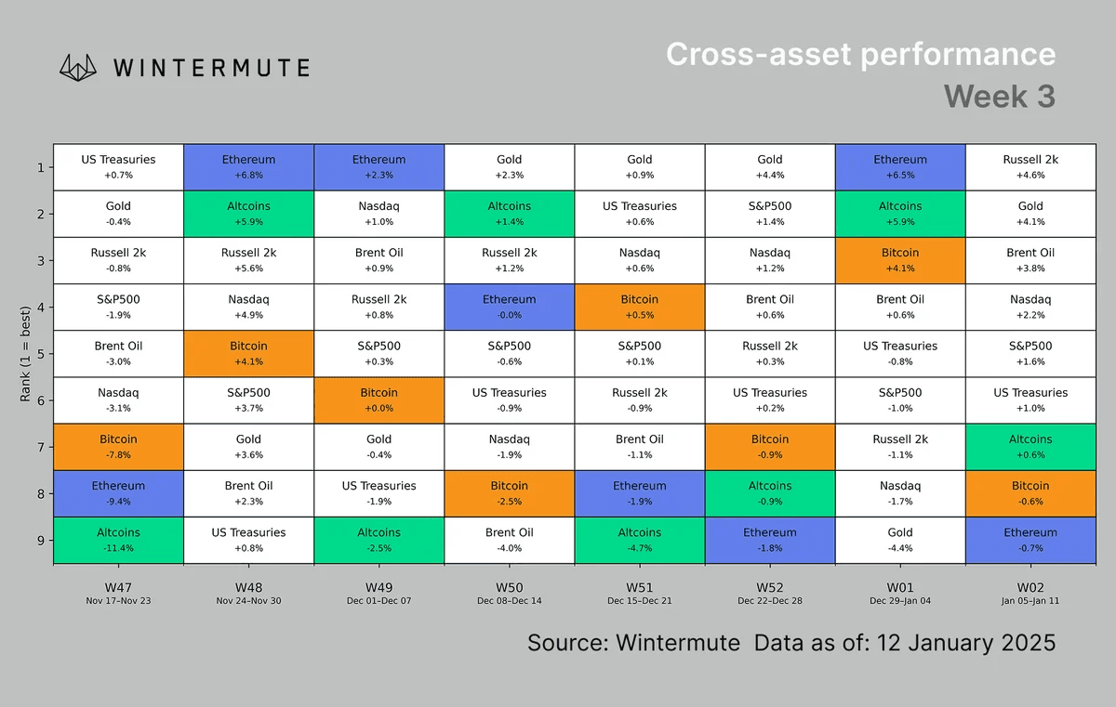Viewport: 1116px width, 707px height.
Task: Select the W47 week column label
Action: [x=118, y=586]
